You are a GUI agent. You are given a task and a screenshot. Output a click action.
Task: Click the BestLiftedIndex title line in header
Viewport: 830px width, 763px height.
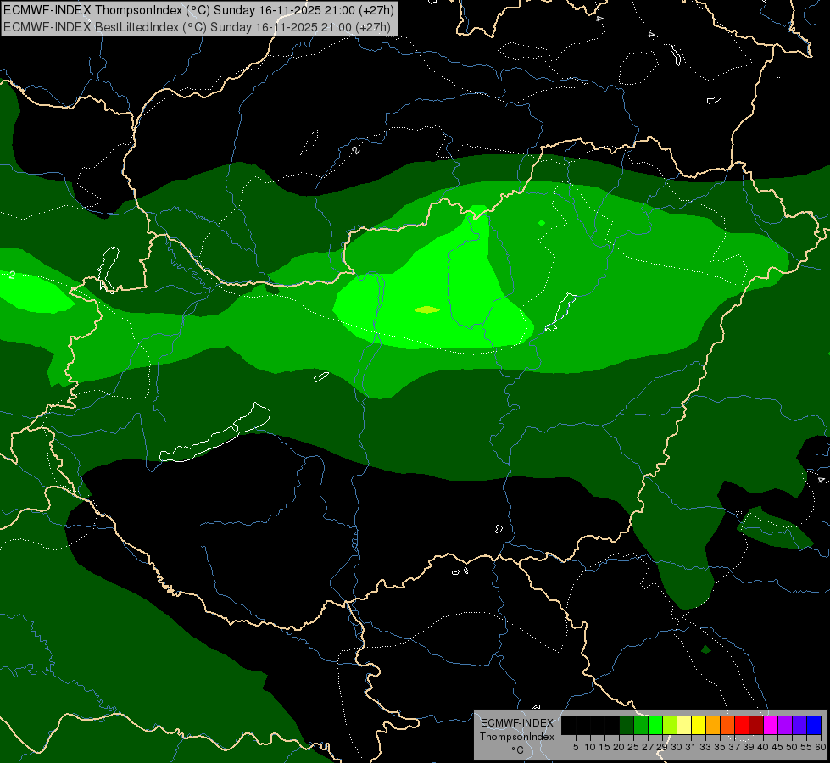(x=197, y=26)
